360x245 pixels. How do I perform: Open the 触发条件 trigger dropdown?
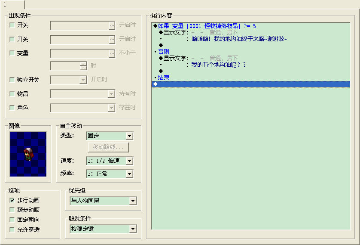(133, 229)
